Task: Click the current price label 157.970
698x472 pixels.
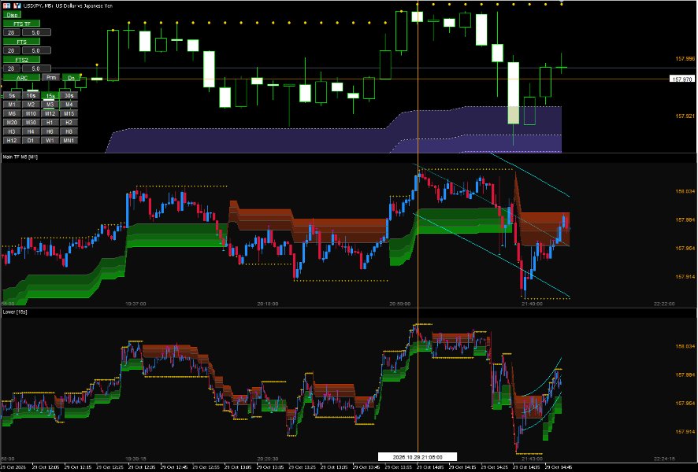Action: 682,79
